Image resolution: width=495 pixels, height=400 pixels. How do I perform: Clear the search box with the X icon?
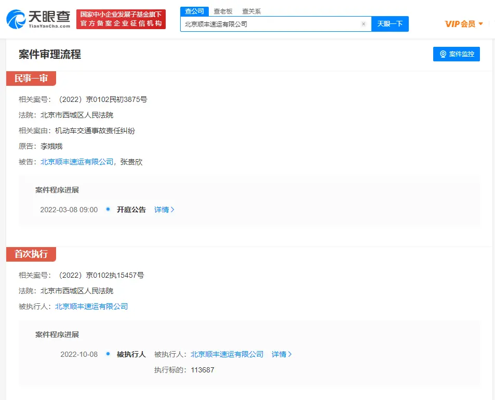[x=364, y=24]
